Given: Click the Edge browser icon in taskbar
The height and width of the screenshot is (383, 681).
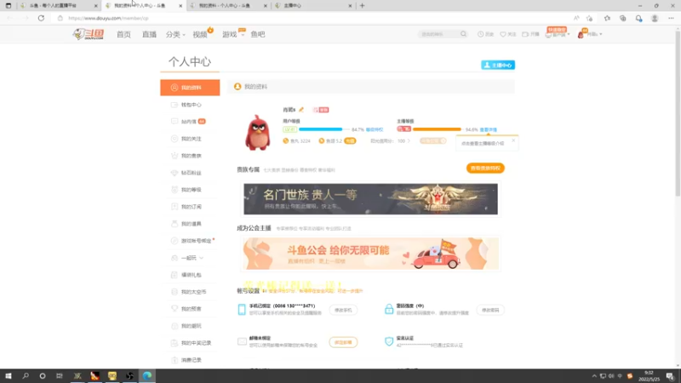Looking at the screenshot, I should [x=147, y=376].
